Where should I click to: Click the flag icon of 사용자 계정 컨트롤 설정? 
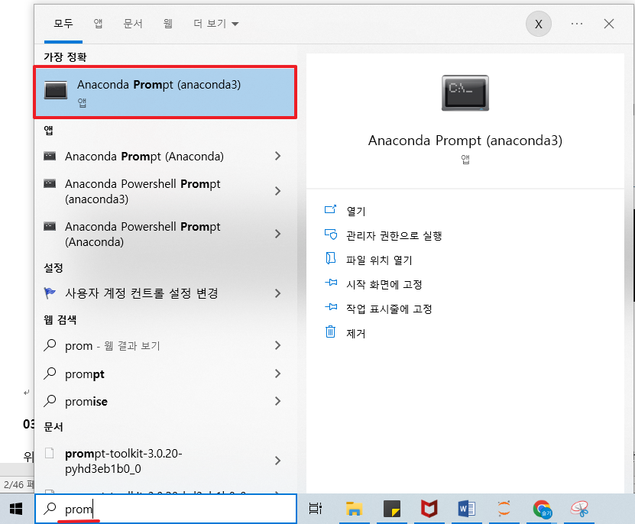pos(50,293)
